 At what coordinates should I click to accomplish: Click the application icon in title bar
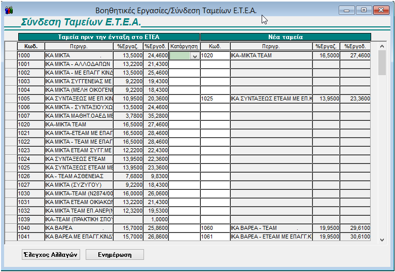[9, 10]
